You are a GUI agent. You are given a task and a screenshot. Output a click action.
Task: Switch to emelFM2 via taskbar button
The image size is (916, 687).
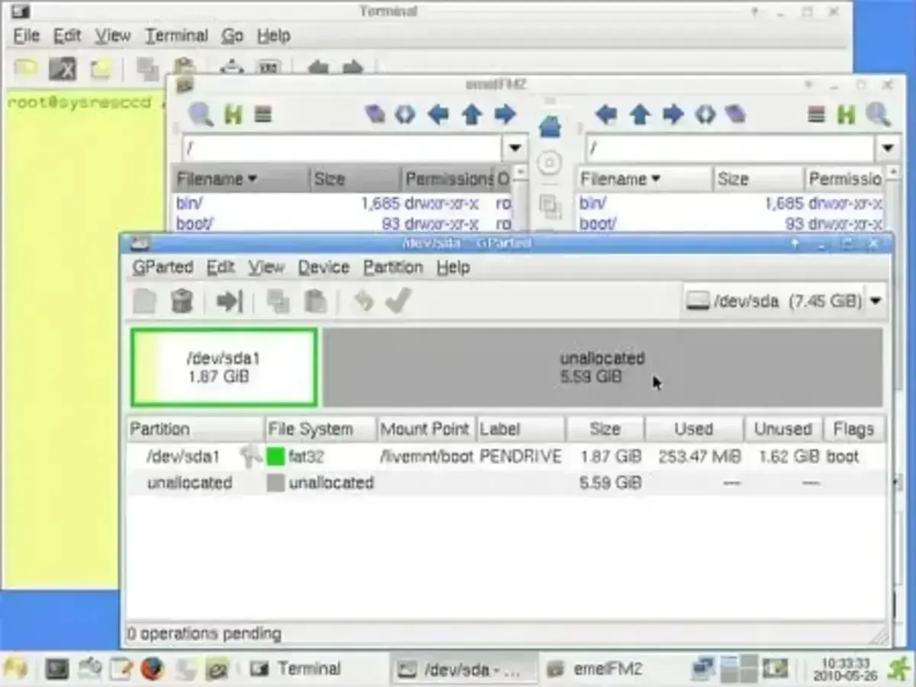point(596,669)
